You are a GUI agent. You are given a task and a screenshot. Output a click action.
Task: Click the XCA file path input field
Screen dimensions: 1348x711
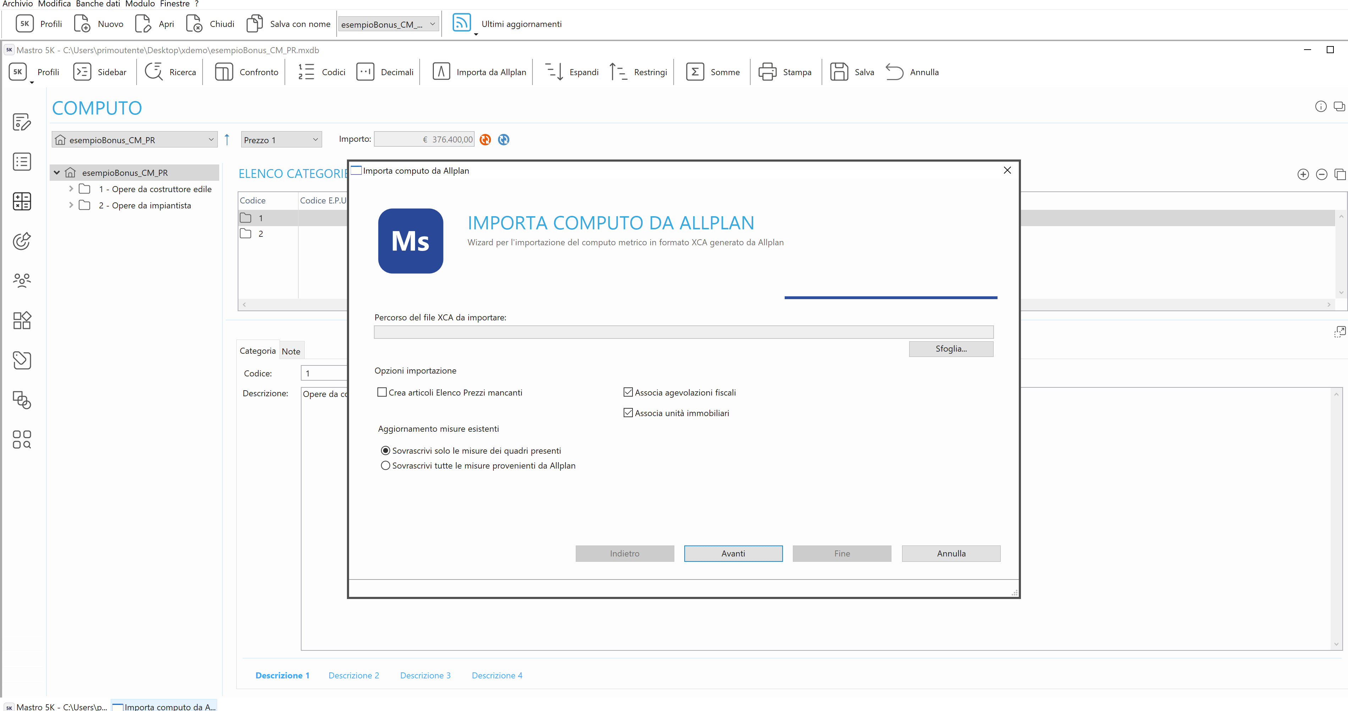coord(684,332)
